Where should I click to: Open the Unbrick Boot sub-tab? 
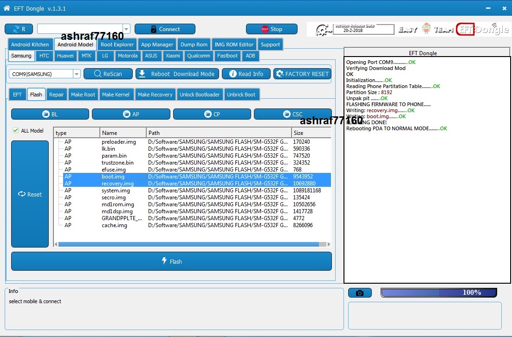(x=241, y=95)
